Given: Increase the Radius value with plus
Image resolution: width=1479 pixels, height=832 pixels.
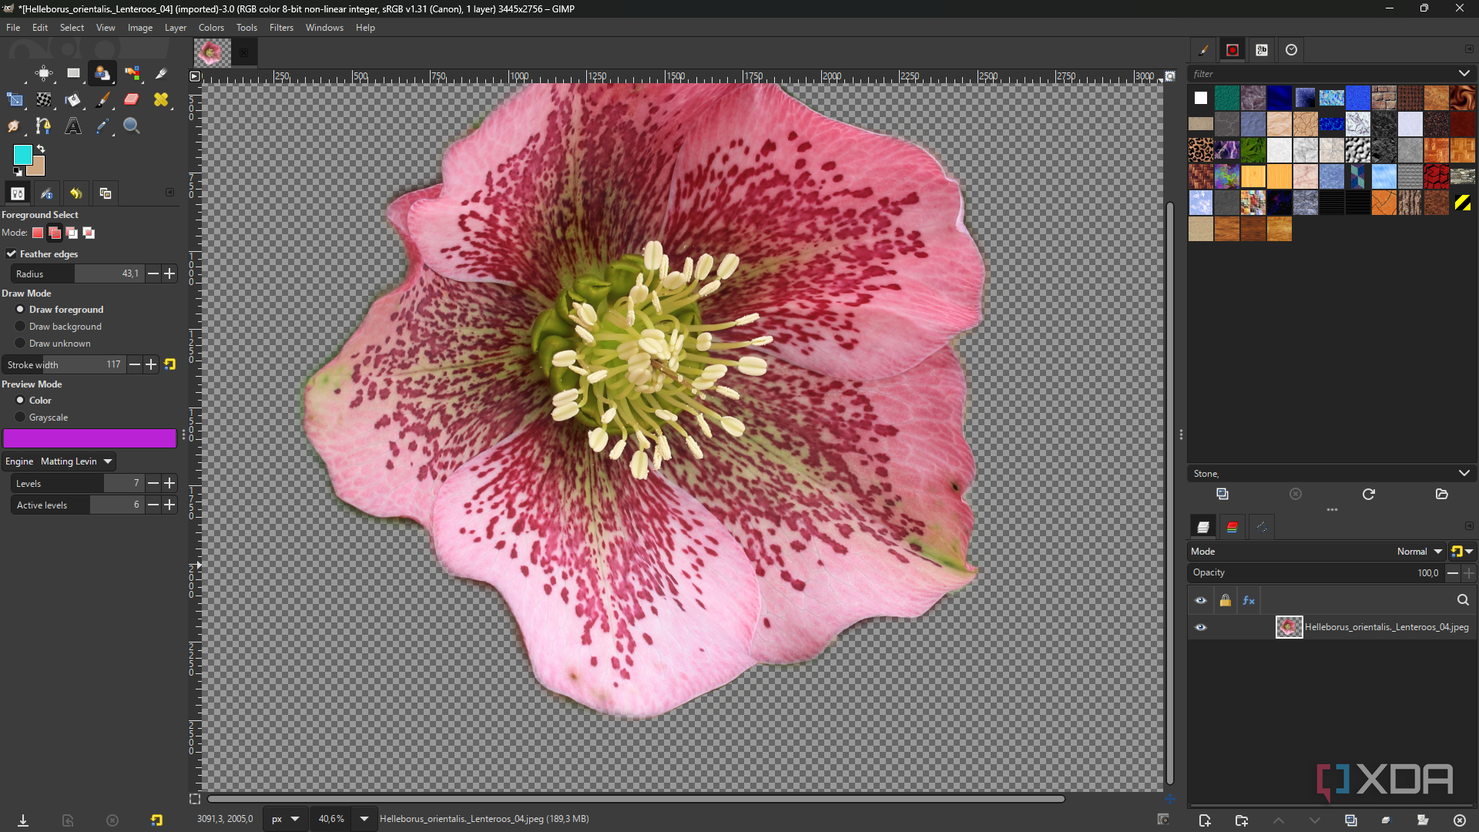Looking at the screenshot, I should (169, 274).
